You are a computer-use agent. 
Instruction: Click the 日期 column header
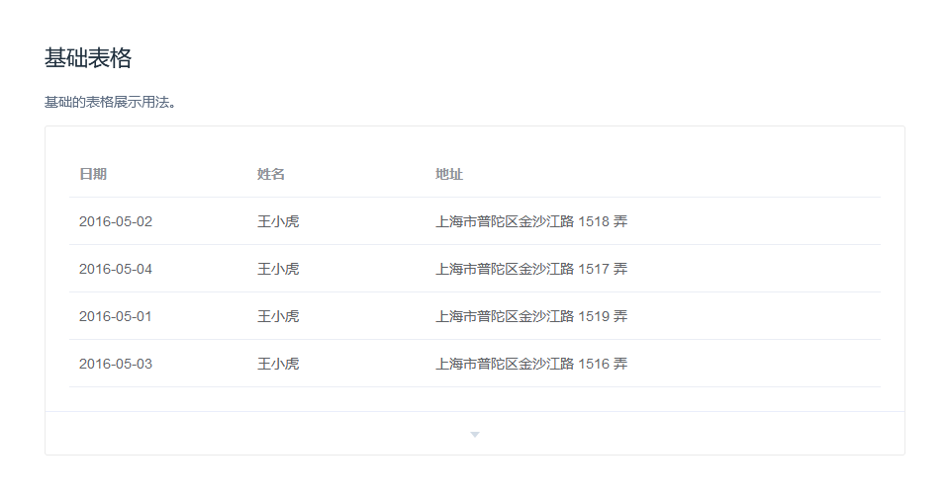click(93, 174)
